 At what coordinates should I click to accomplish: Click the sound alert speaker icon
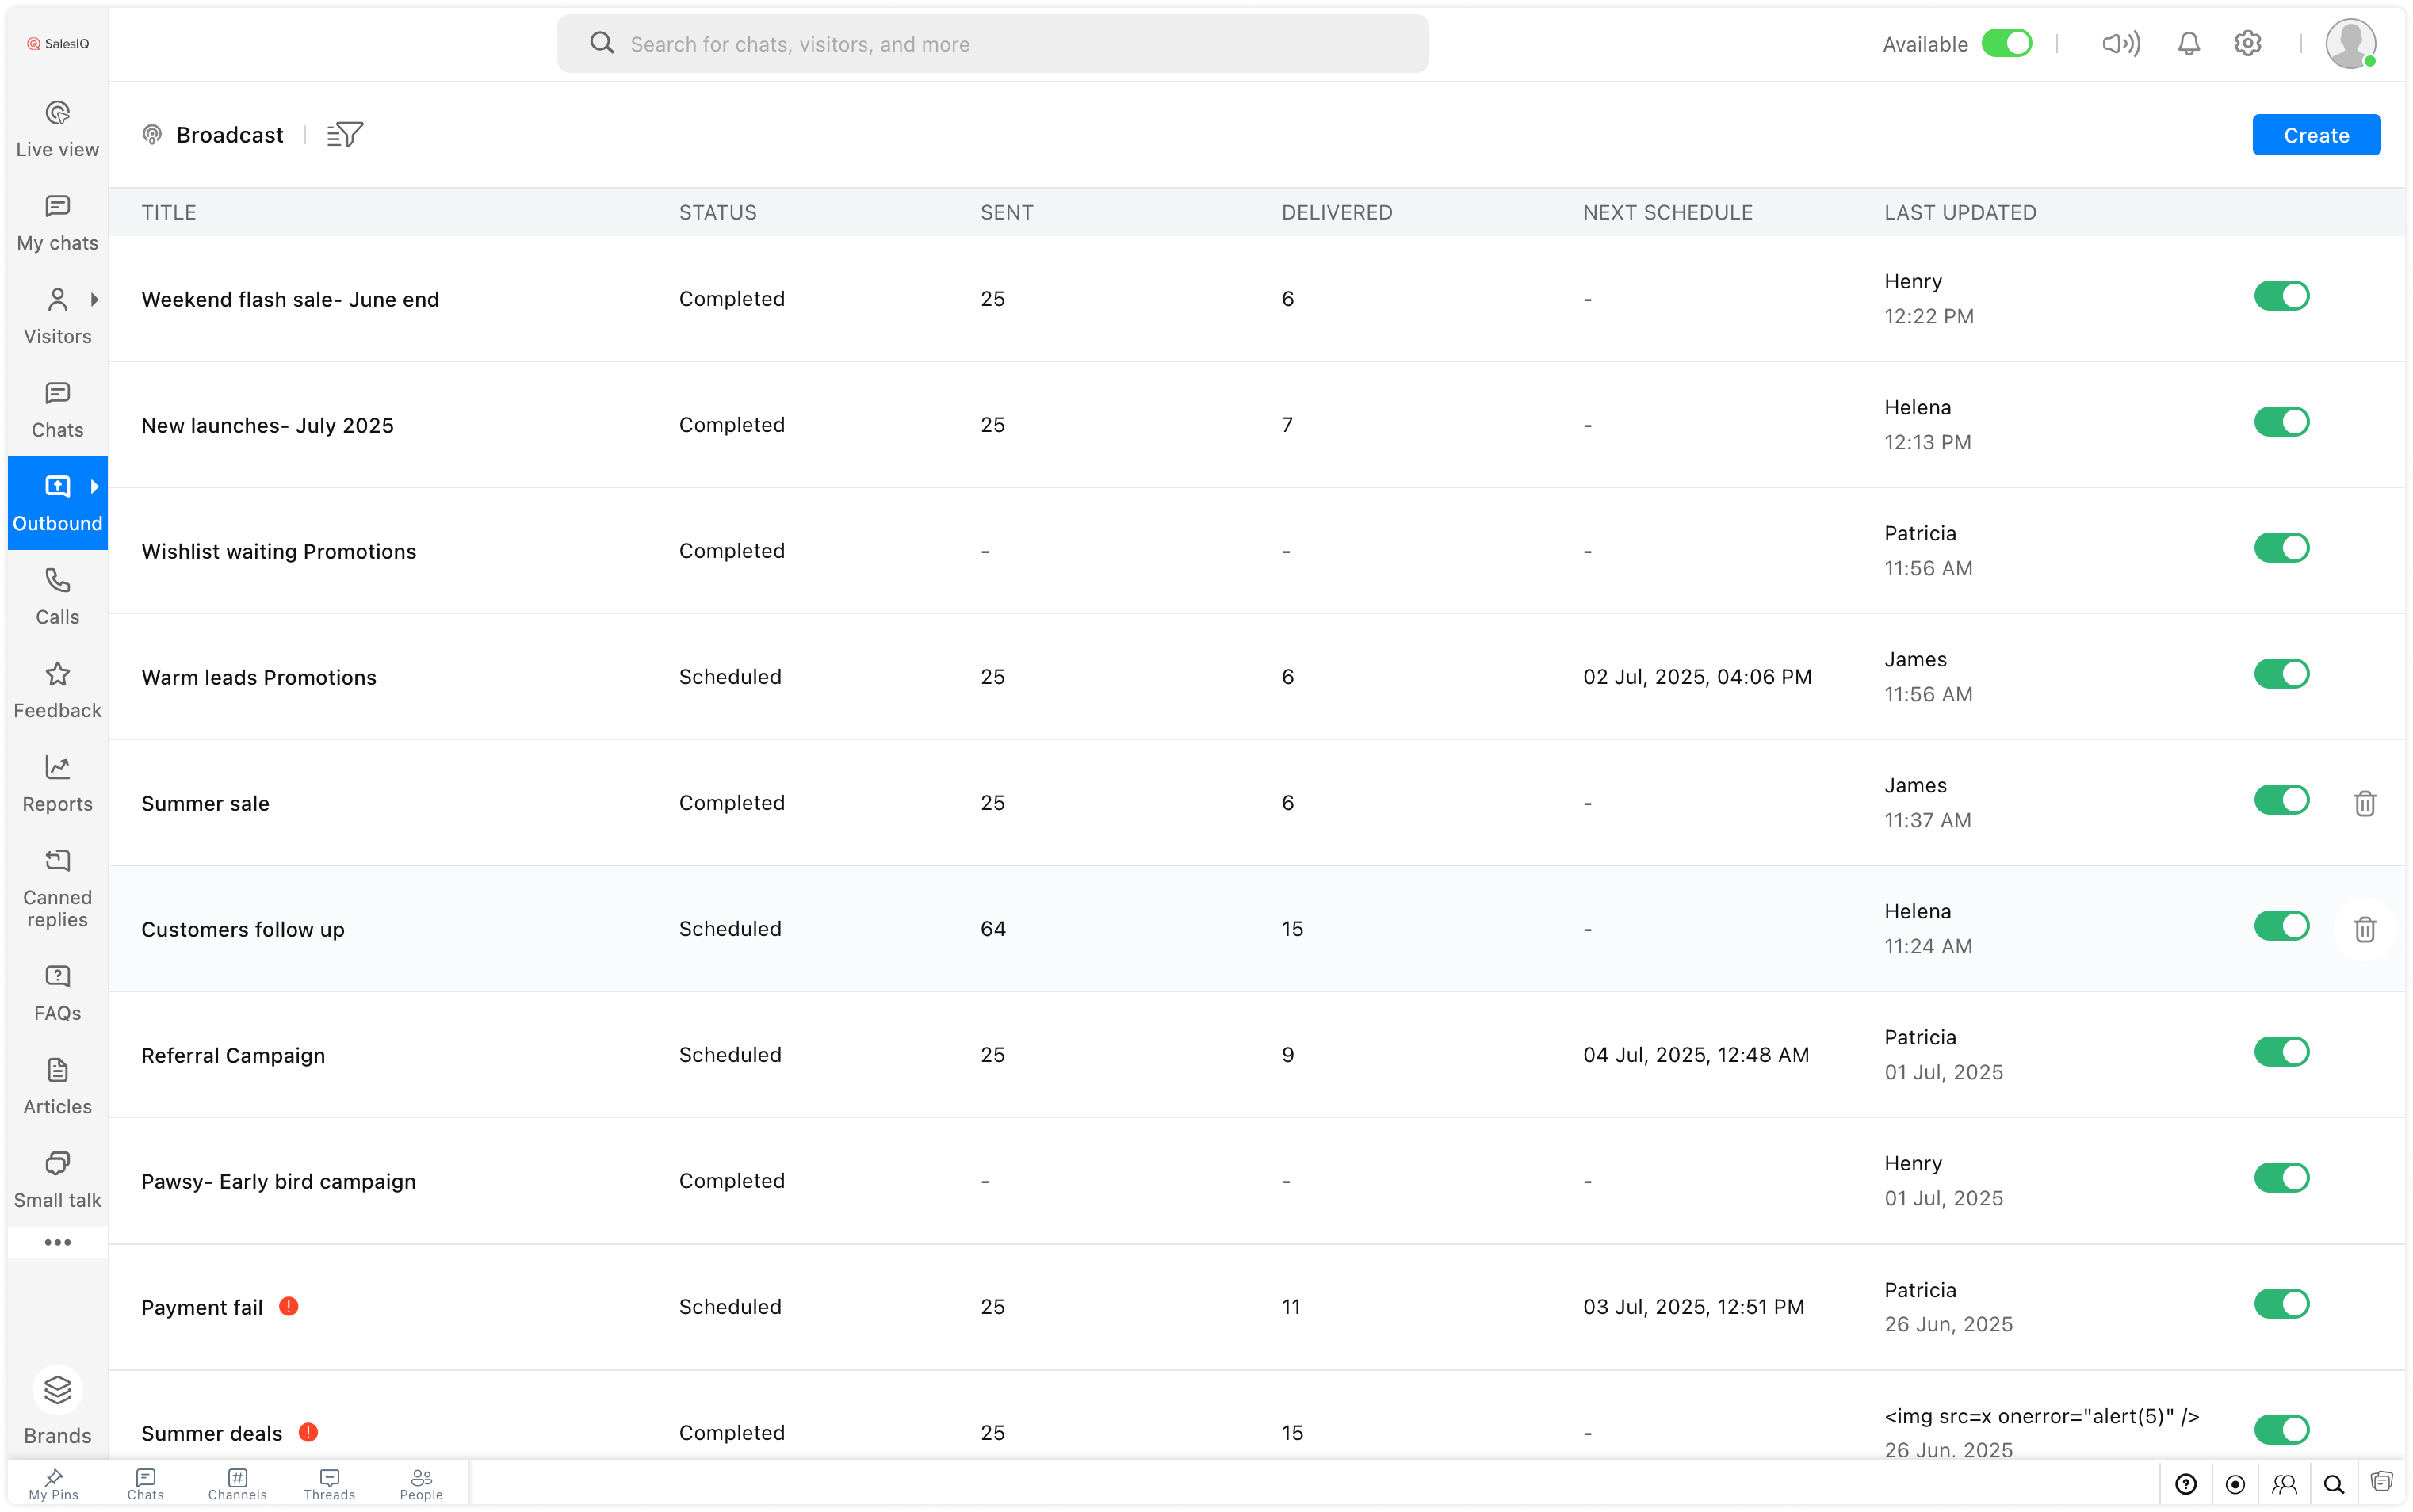2120,44
